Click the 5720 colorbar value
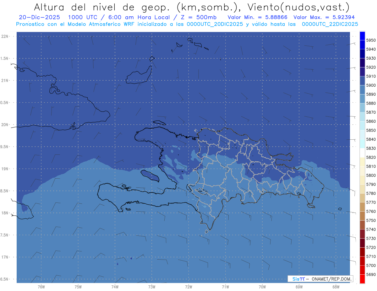This screenshot has height=291, width=377. [371, 247]
